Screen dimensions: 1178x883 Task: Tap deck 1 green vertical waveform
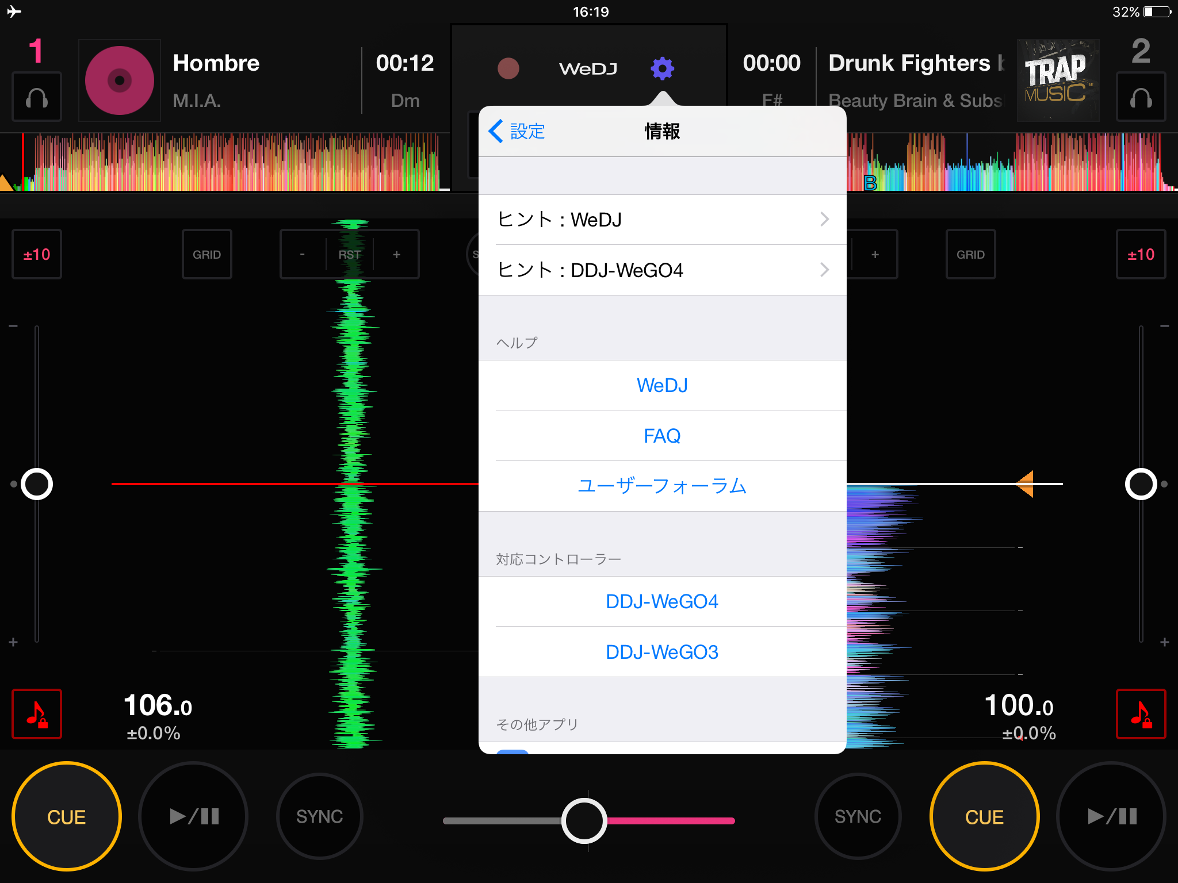(x=352, y=483)
